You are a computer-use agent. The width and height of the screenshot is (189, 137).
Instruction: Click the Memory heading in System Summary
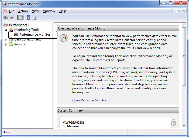(x=73, y=126)
